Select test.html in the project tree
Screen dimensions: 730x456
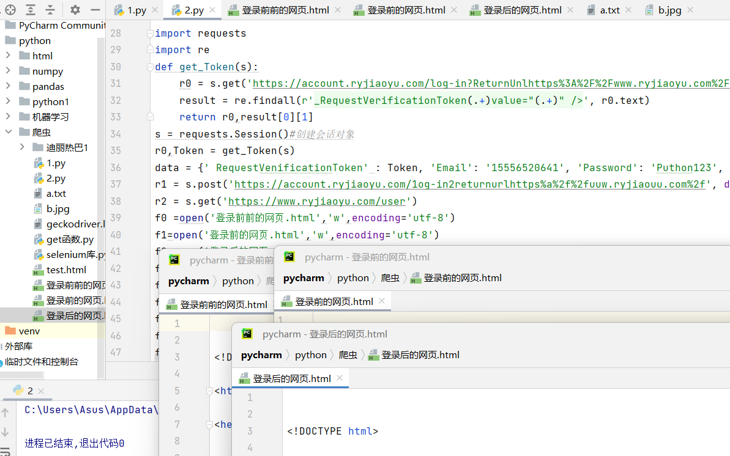(66, 270)
